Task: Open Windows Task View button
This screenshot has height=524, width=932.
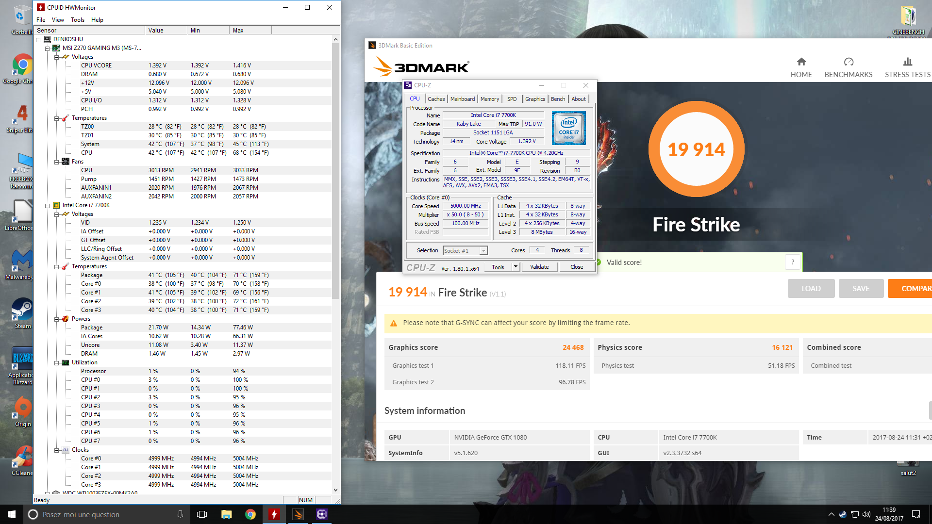Action: tap(202, 514)
